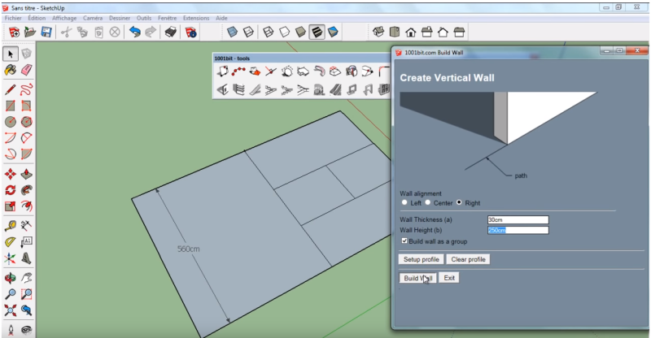
Task: Click the 1001bit vertical wall tool
Action: point(222,89)
